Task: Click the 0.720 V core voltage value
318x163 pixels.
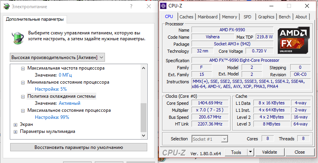Action: (259, 51)
